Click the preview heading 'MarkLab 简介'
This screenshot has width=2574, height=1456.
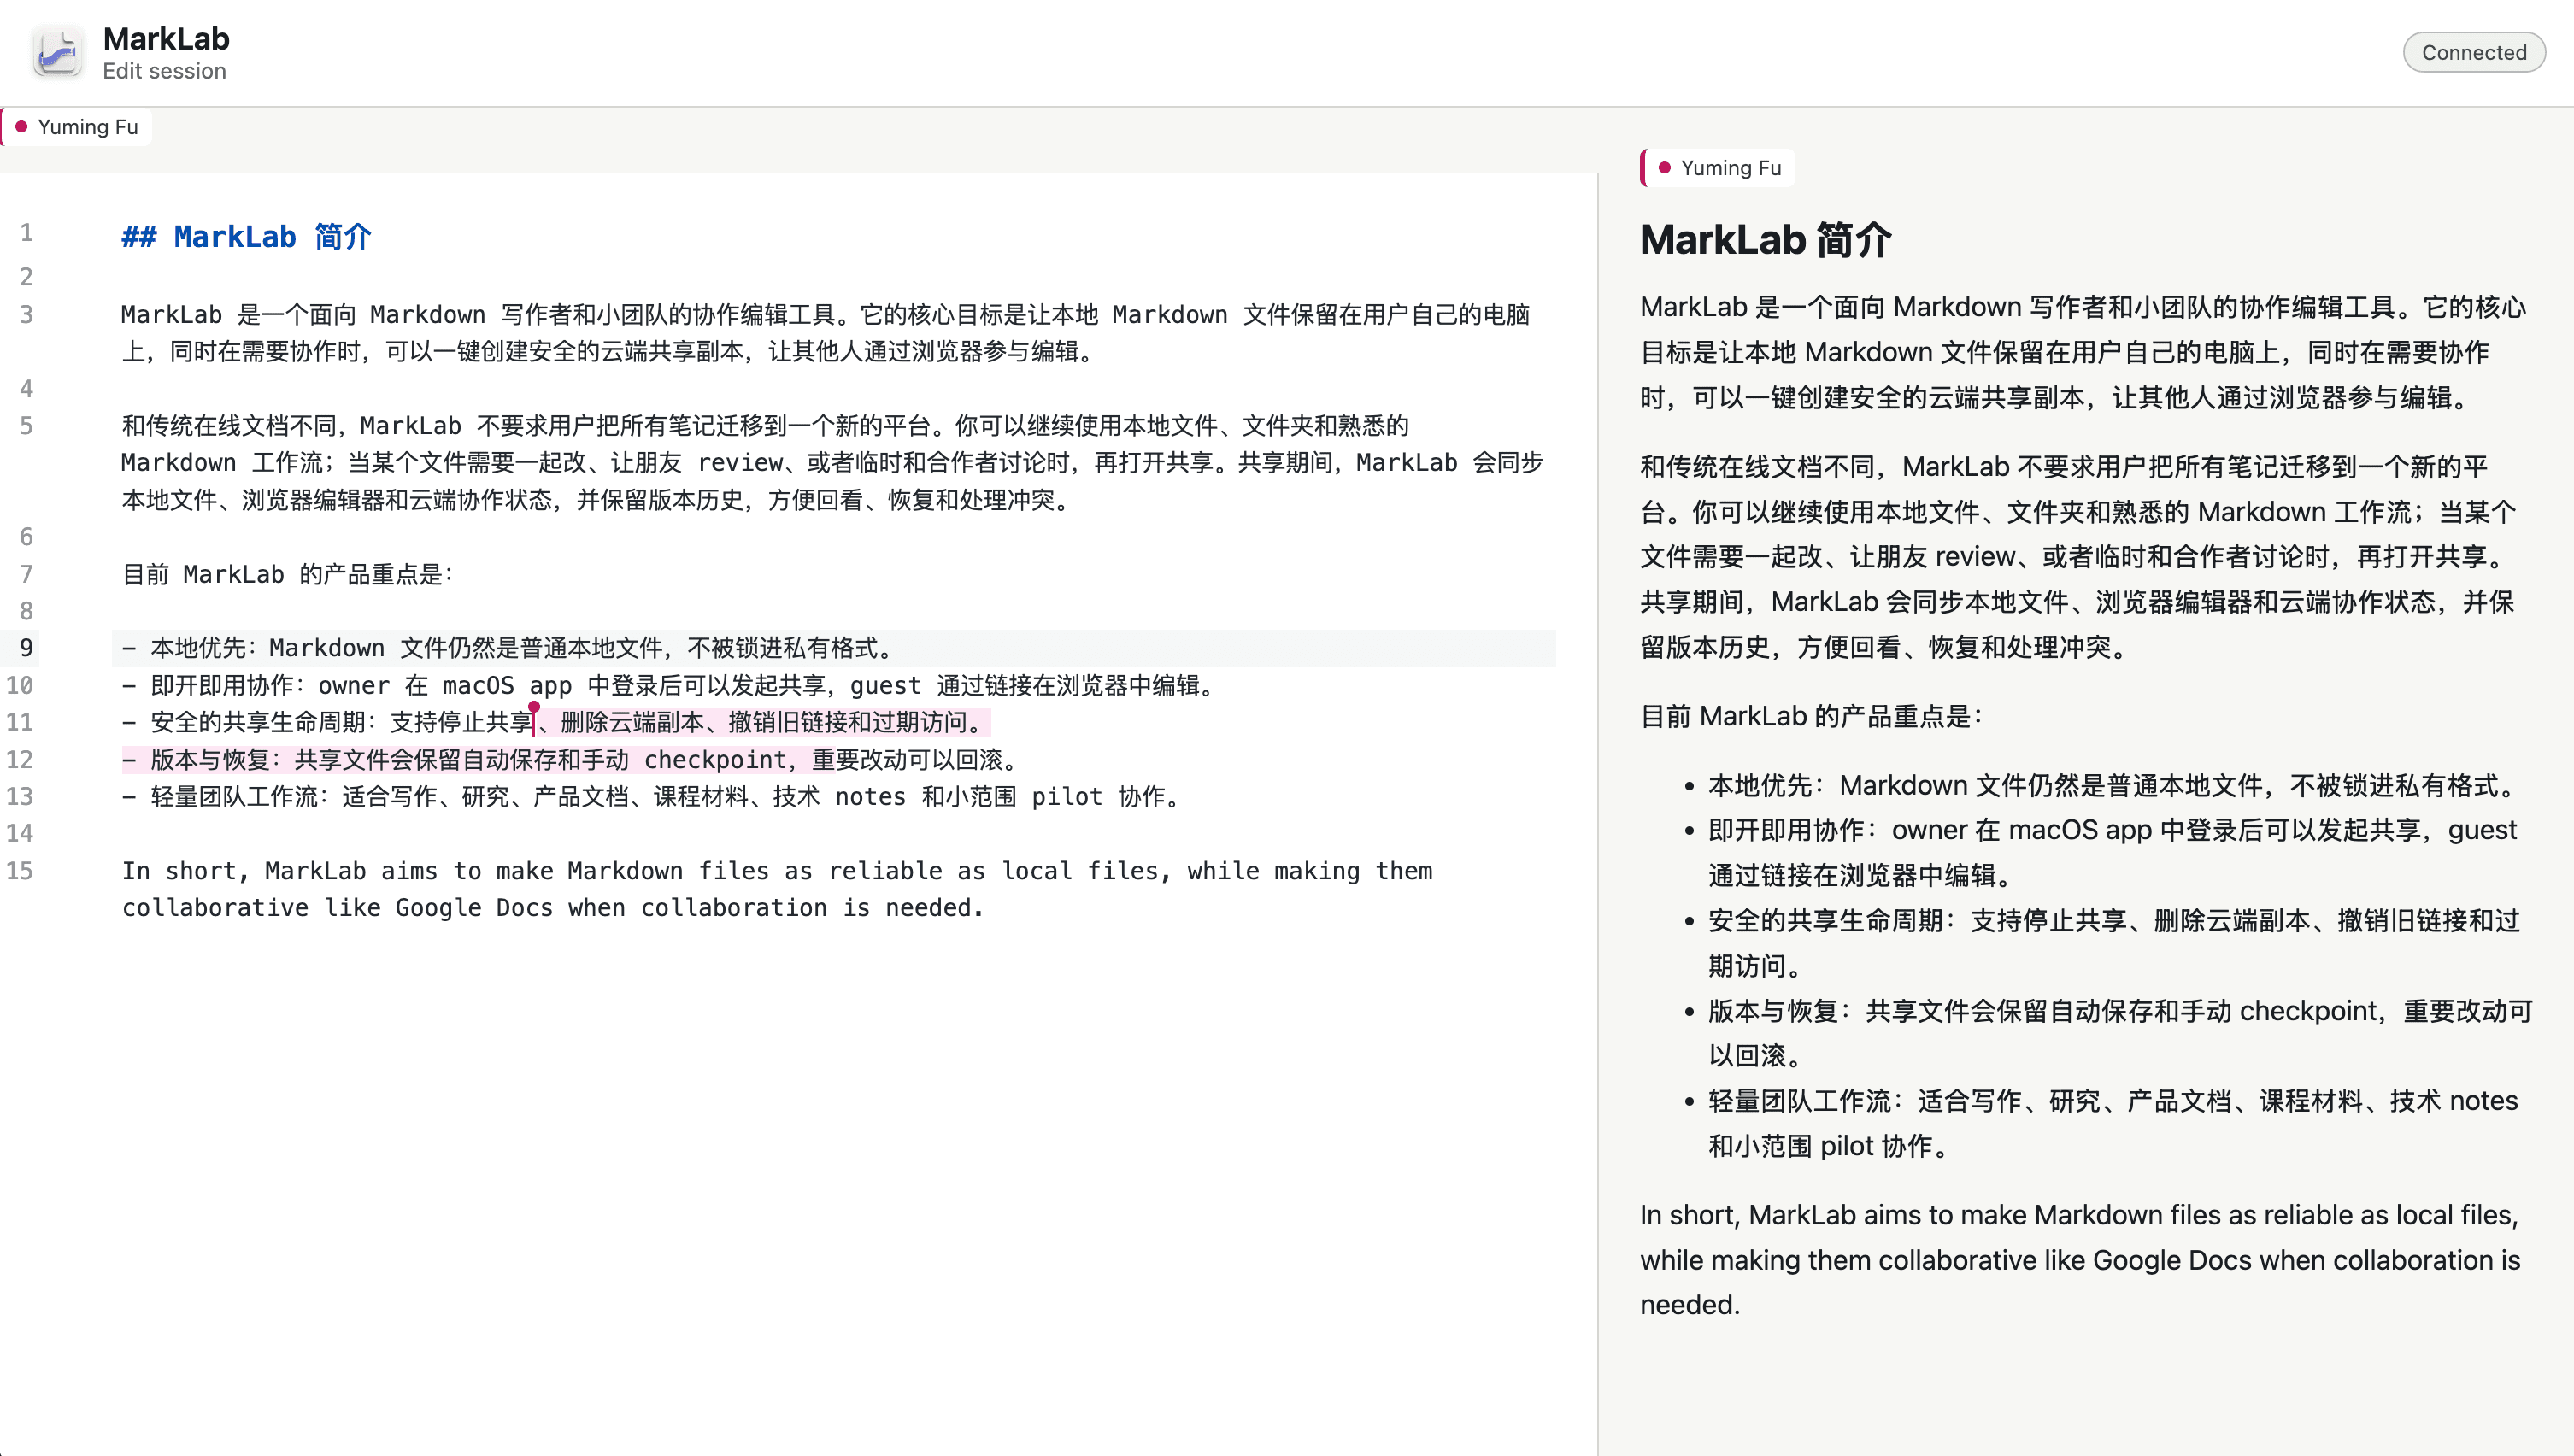tap(1766, 240)
